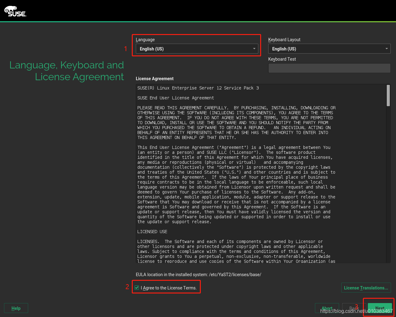Click the 'SUSE End User License Agreement' line

point(176,98)
